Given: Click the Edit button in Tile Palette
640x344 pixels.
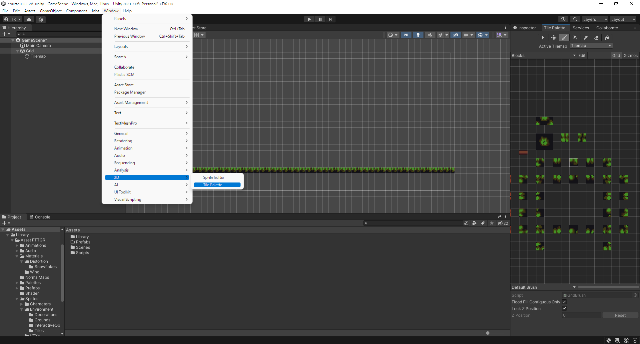Looking at the screenshot, I should click(x=582, y=56).
